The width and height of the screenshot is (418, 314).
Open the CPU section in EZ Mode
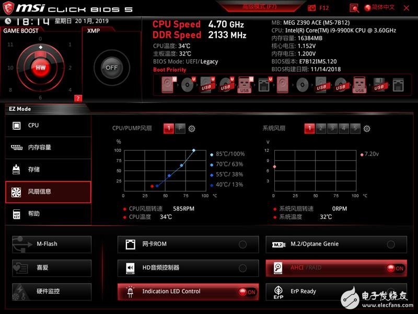(48, 126)
